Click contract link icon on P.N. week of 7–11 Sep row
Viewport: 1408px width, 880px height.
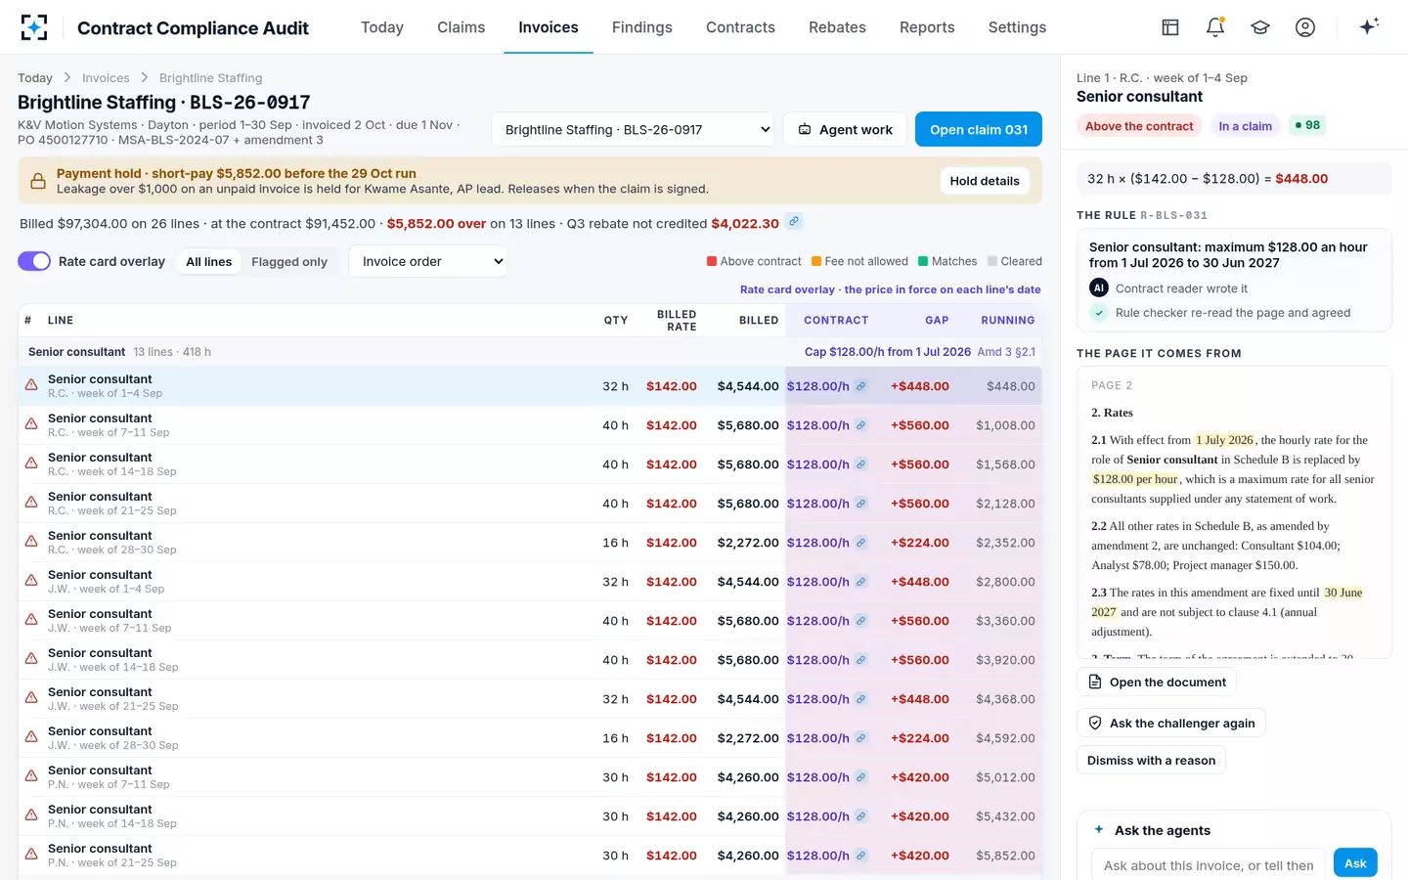click(860, 777)
